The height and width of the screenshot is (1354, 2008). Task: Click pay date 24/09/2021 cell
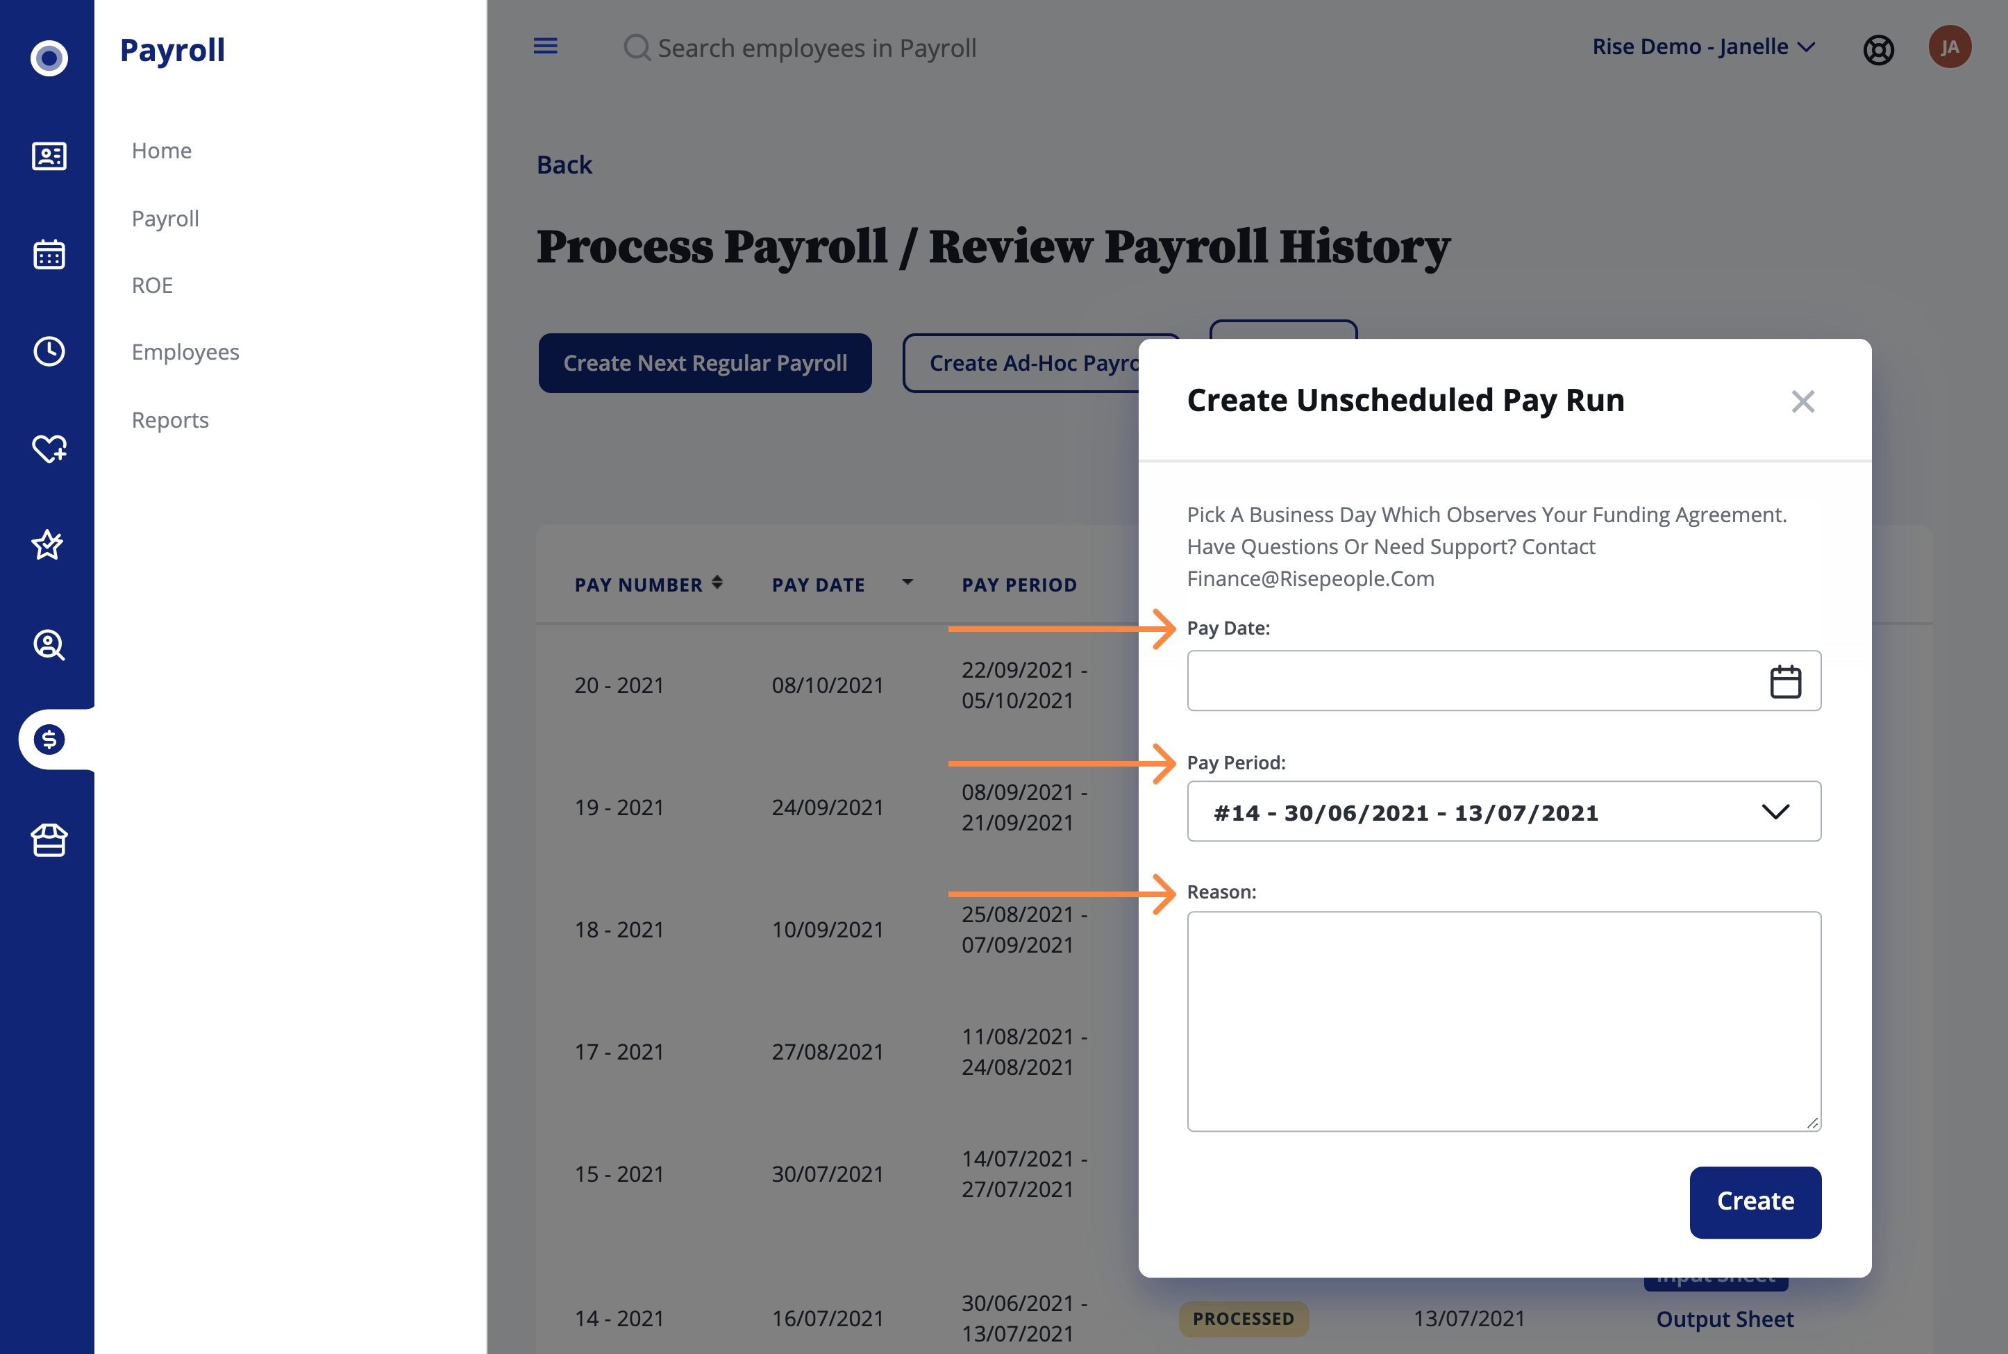(827, 808)
